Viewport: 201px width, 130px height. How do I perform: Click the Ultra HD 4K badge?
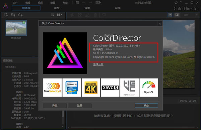coord(91,88)
